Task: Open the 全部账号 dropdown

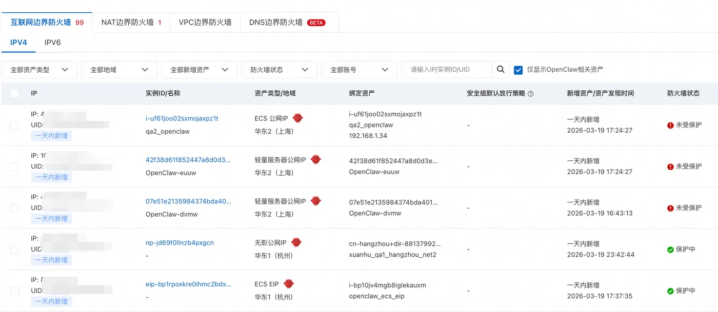Action: pos(360,70)
